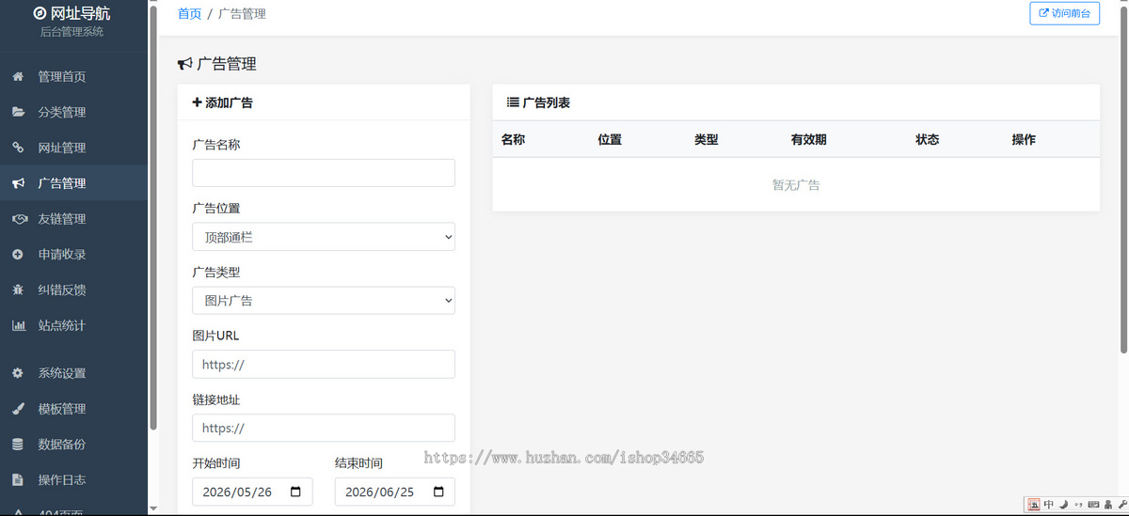Expand the 广告类型 dropdown showing 图片广告
Screen dimensions: 1129x516
[324, 301]
